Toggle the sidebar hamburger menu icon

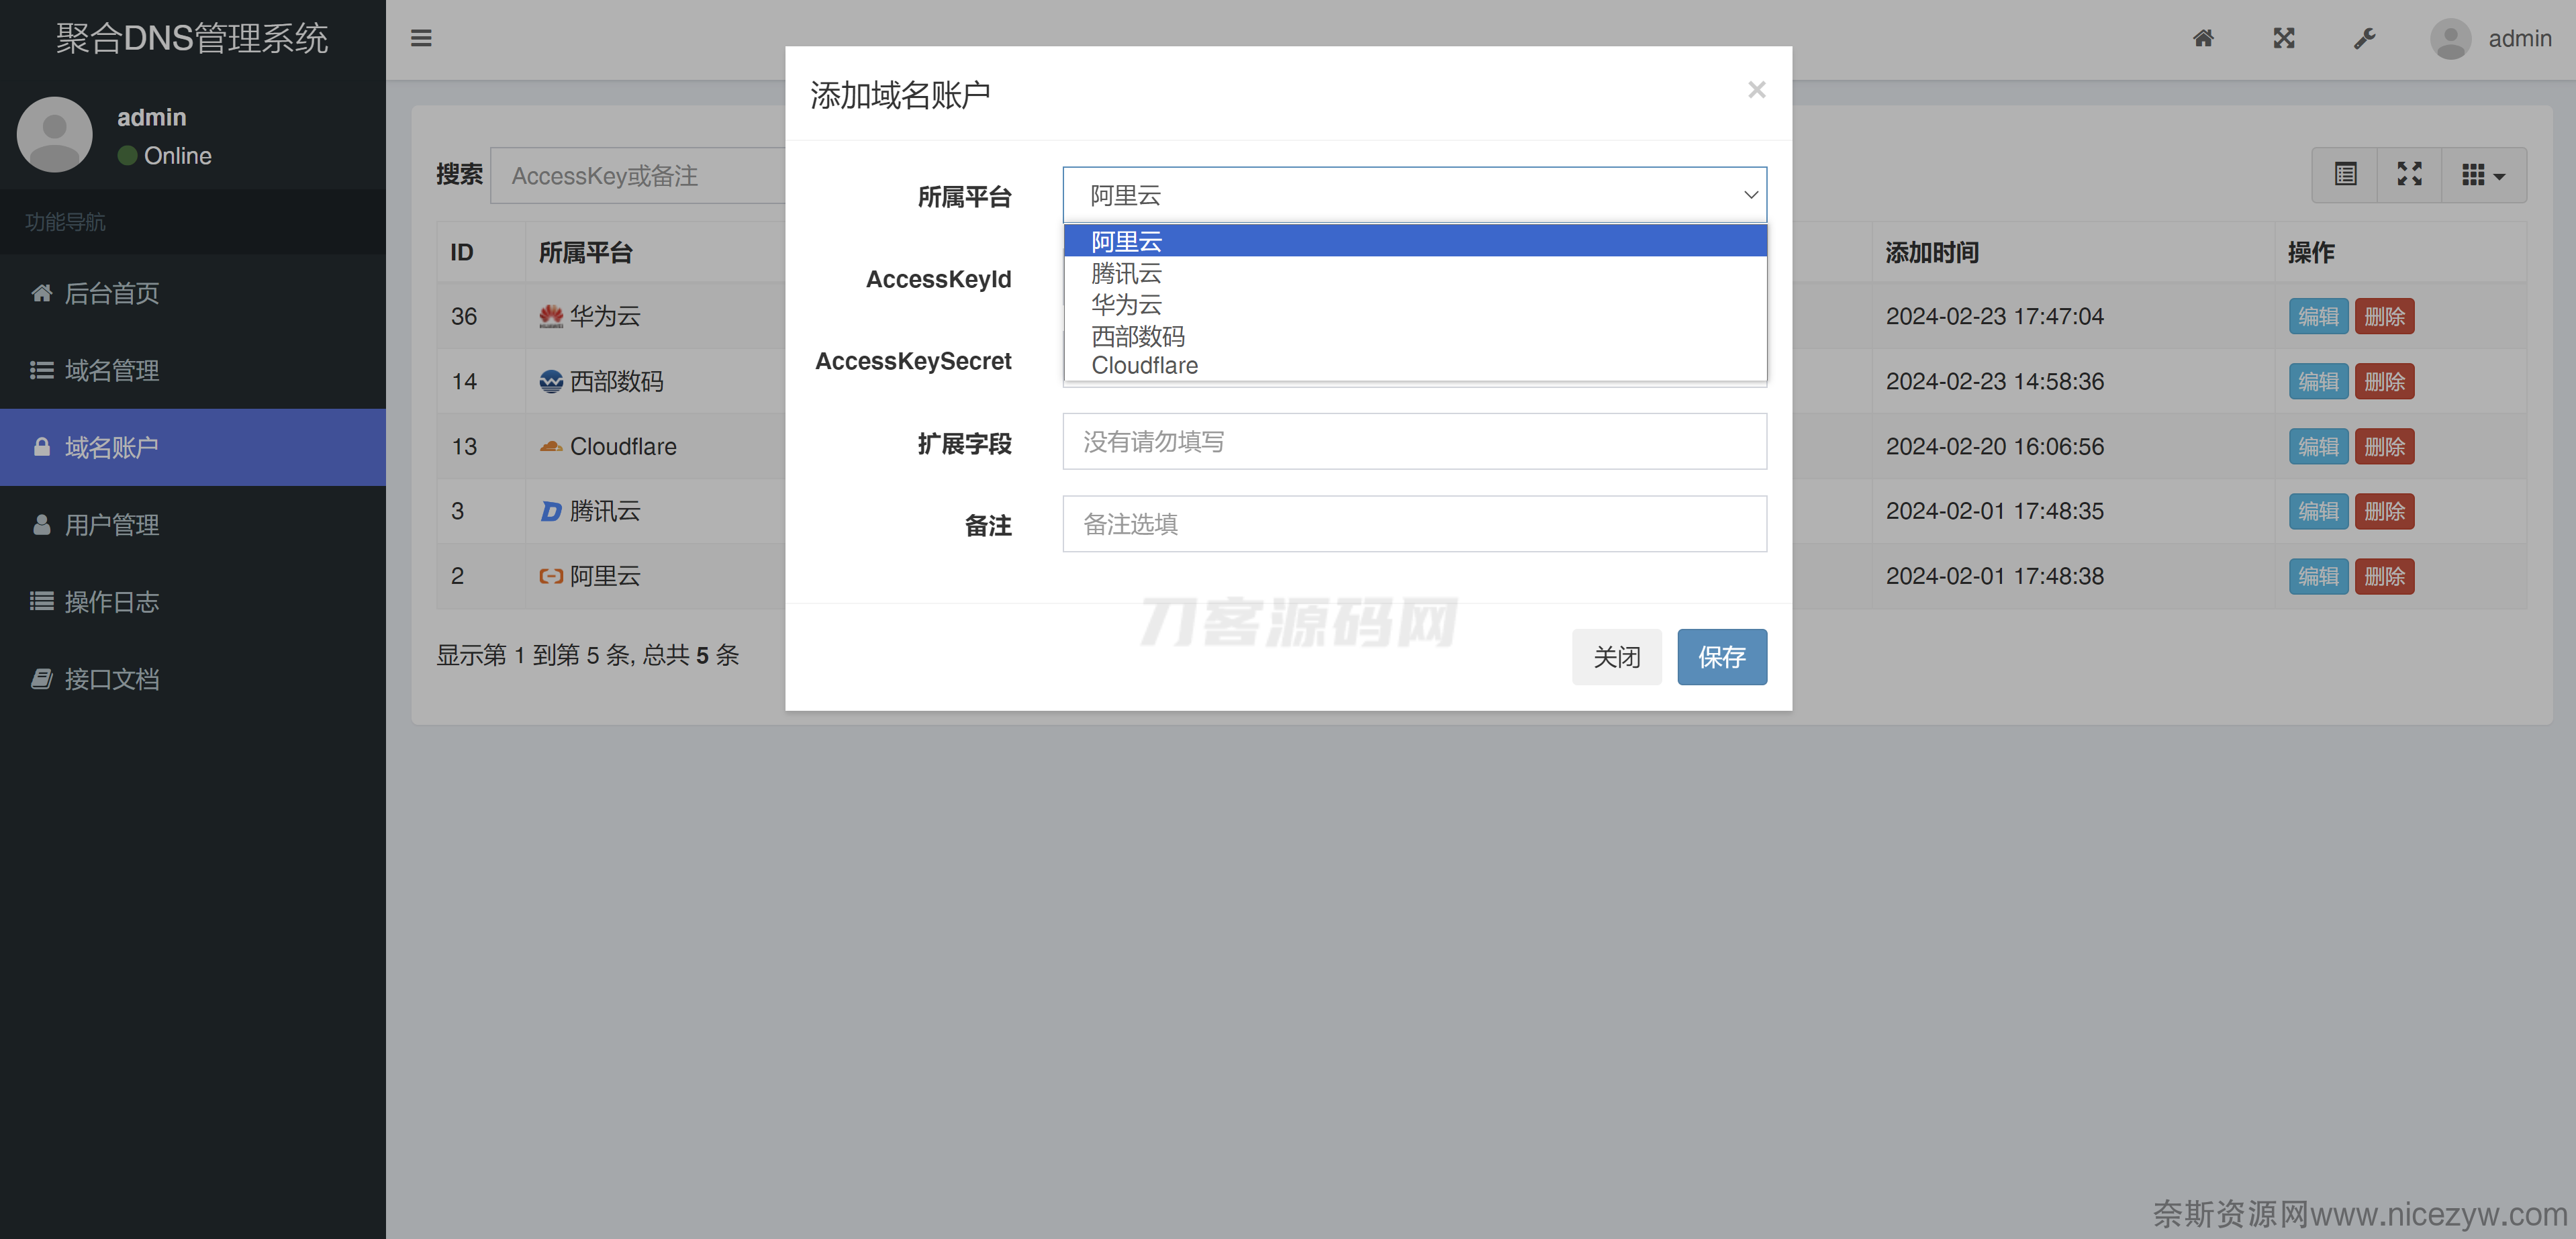point(421,38)
